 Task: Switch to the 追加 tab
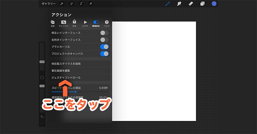click(x=53, y=24)
